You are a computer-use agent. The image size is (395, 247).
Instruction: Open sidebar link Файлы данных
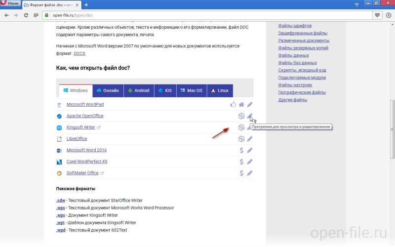pyautogui.click(x=293, y=55)
